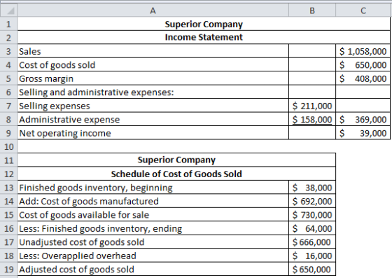The height and width of the screenshot is (278, 392).
Task: Select the $64,000 ending inventory value
Action: point(312,228)
